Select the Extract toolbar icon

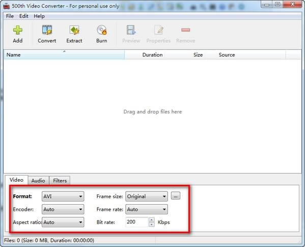[74, 30]
